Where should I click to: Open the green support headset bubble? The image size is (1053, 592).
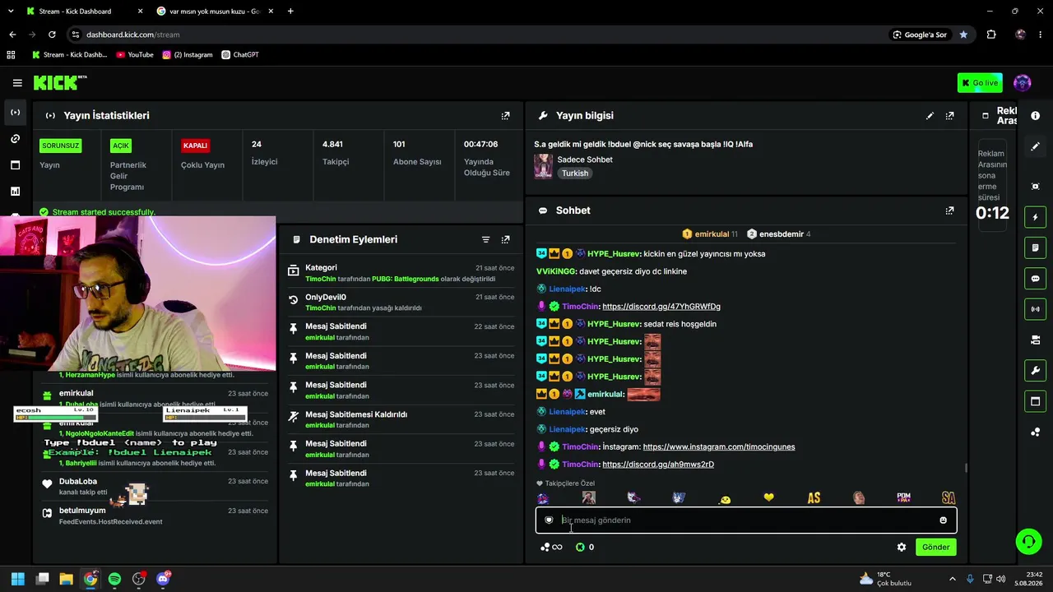click(1028, 541)
